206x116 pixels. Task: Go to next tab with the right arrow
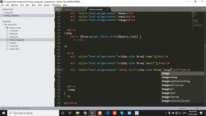point(59,9)
